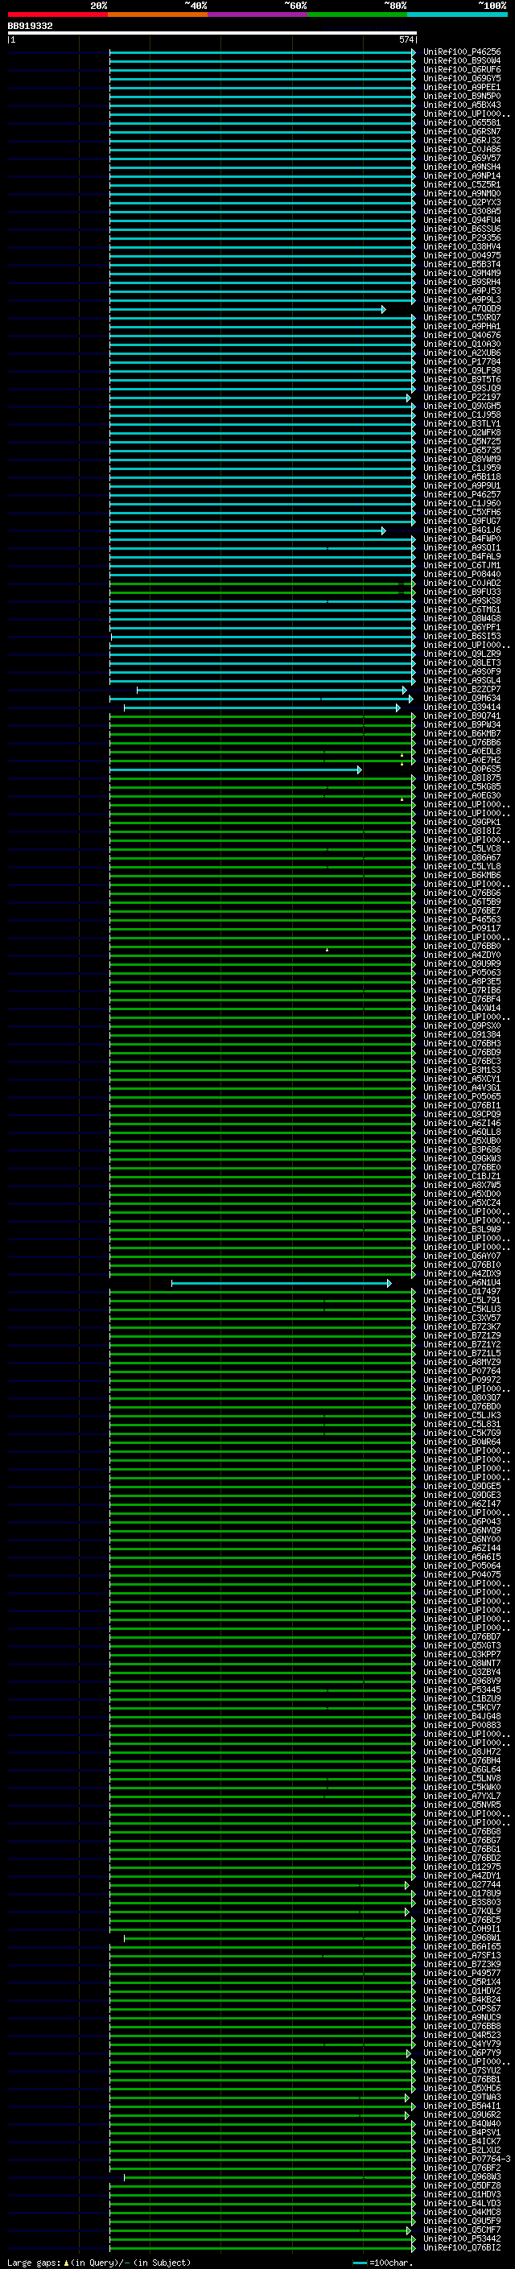Viewport: 515px width, 2269px height.
Task: Click the purple ~60% identity legend segment
Action: pyautogui.click(x=257, y=14)
